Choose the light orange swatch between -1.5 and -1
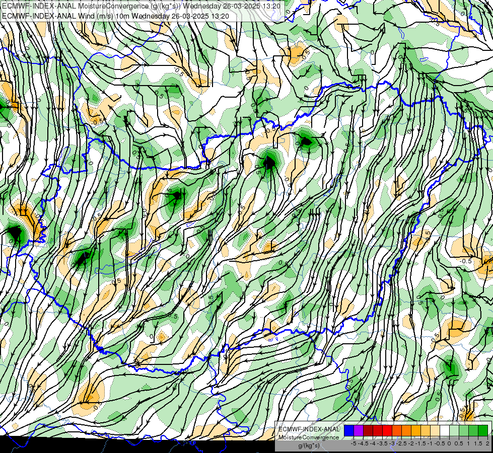 point(426,431)
